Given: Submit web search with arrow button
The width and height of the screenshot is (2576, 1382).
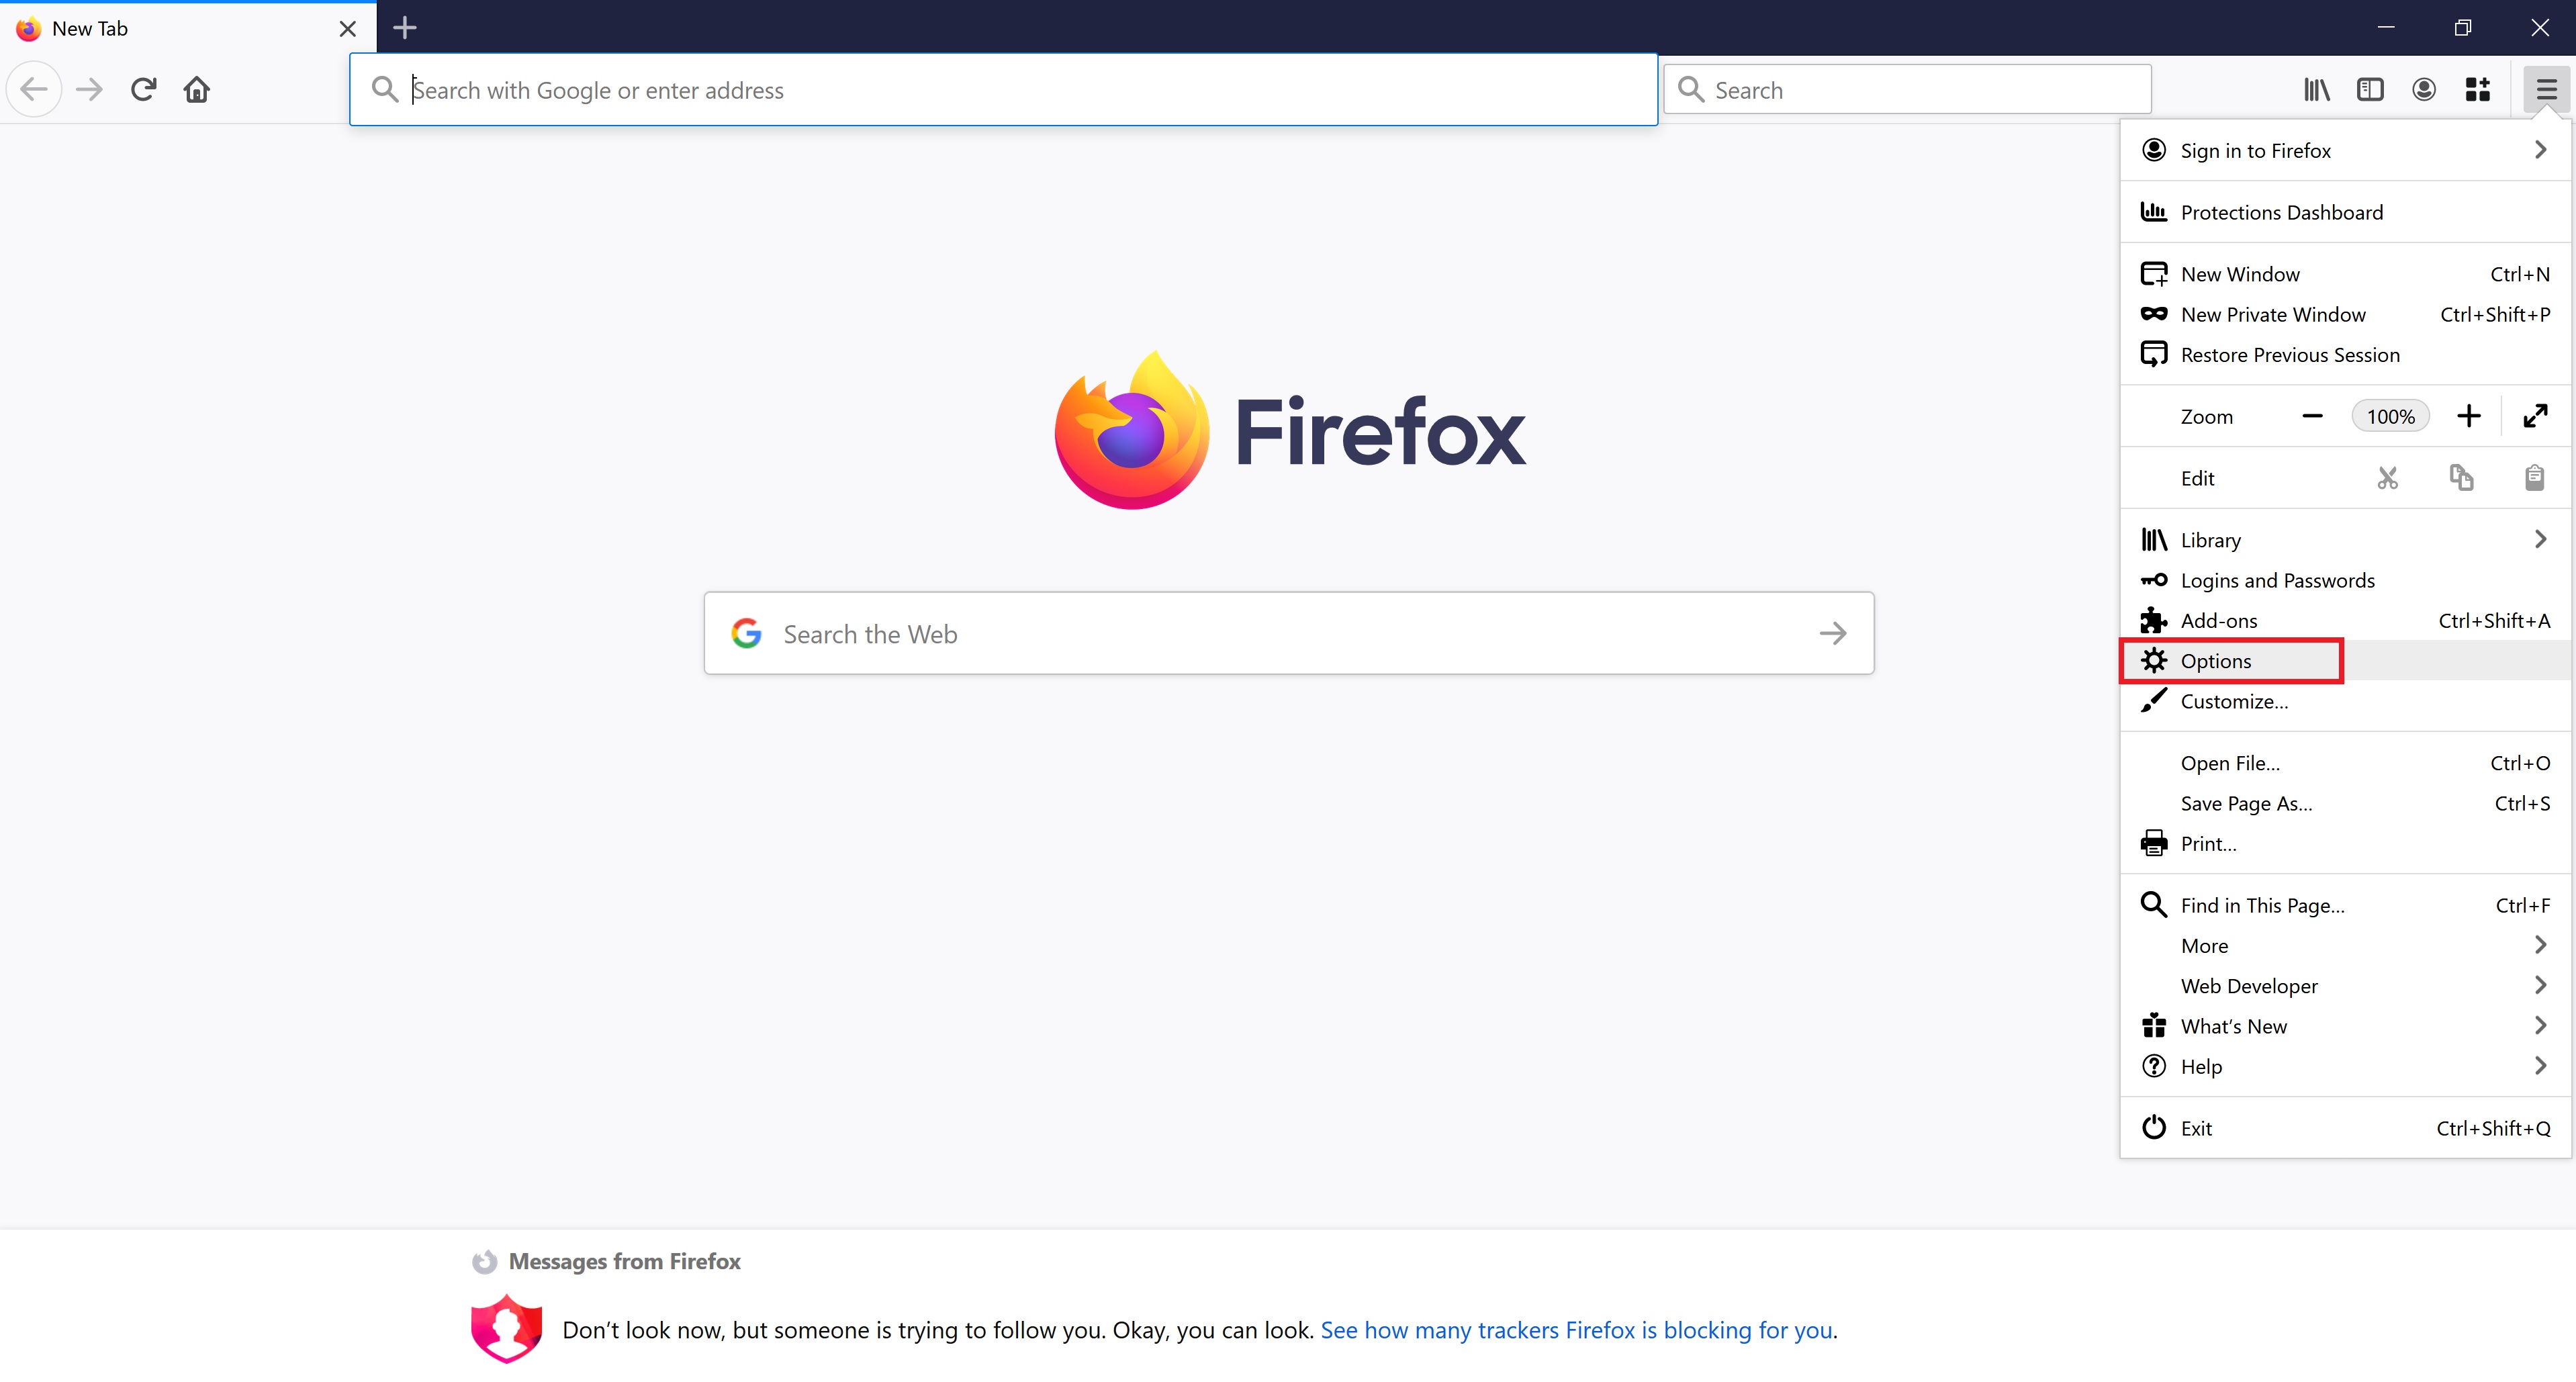Looking at the screenshot, I should [1833, 633].
